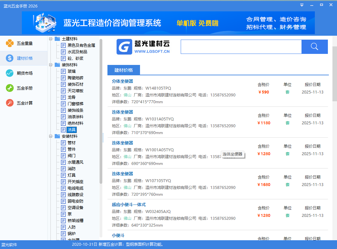
Task: Select the 建材价格 dollar icon
Action: coord(10,58)
